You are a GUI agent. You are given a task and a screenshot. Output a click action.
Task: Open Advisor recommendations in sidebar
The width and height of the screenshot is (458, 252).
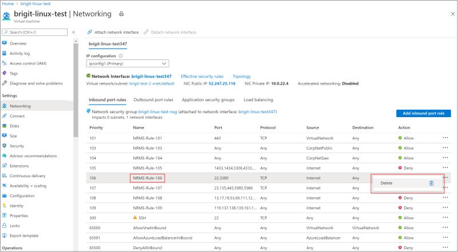[x=33, y=155]
